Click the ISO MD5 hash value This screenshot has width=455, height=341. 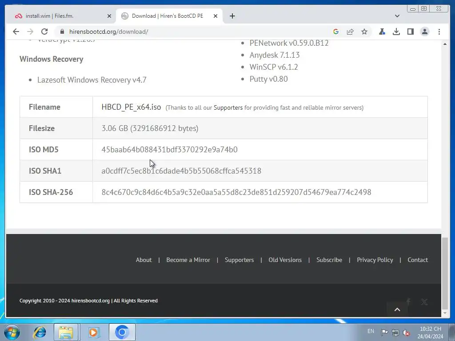coord(169,150)
